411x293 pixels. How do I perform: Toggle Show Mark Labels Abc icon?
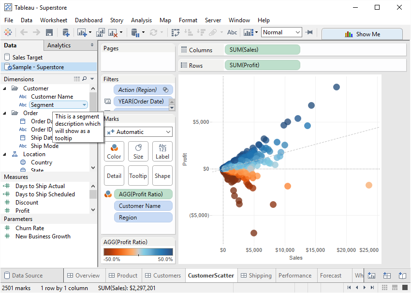(232, 32)
